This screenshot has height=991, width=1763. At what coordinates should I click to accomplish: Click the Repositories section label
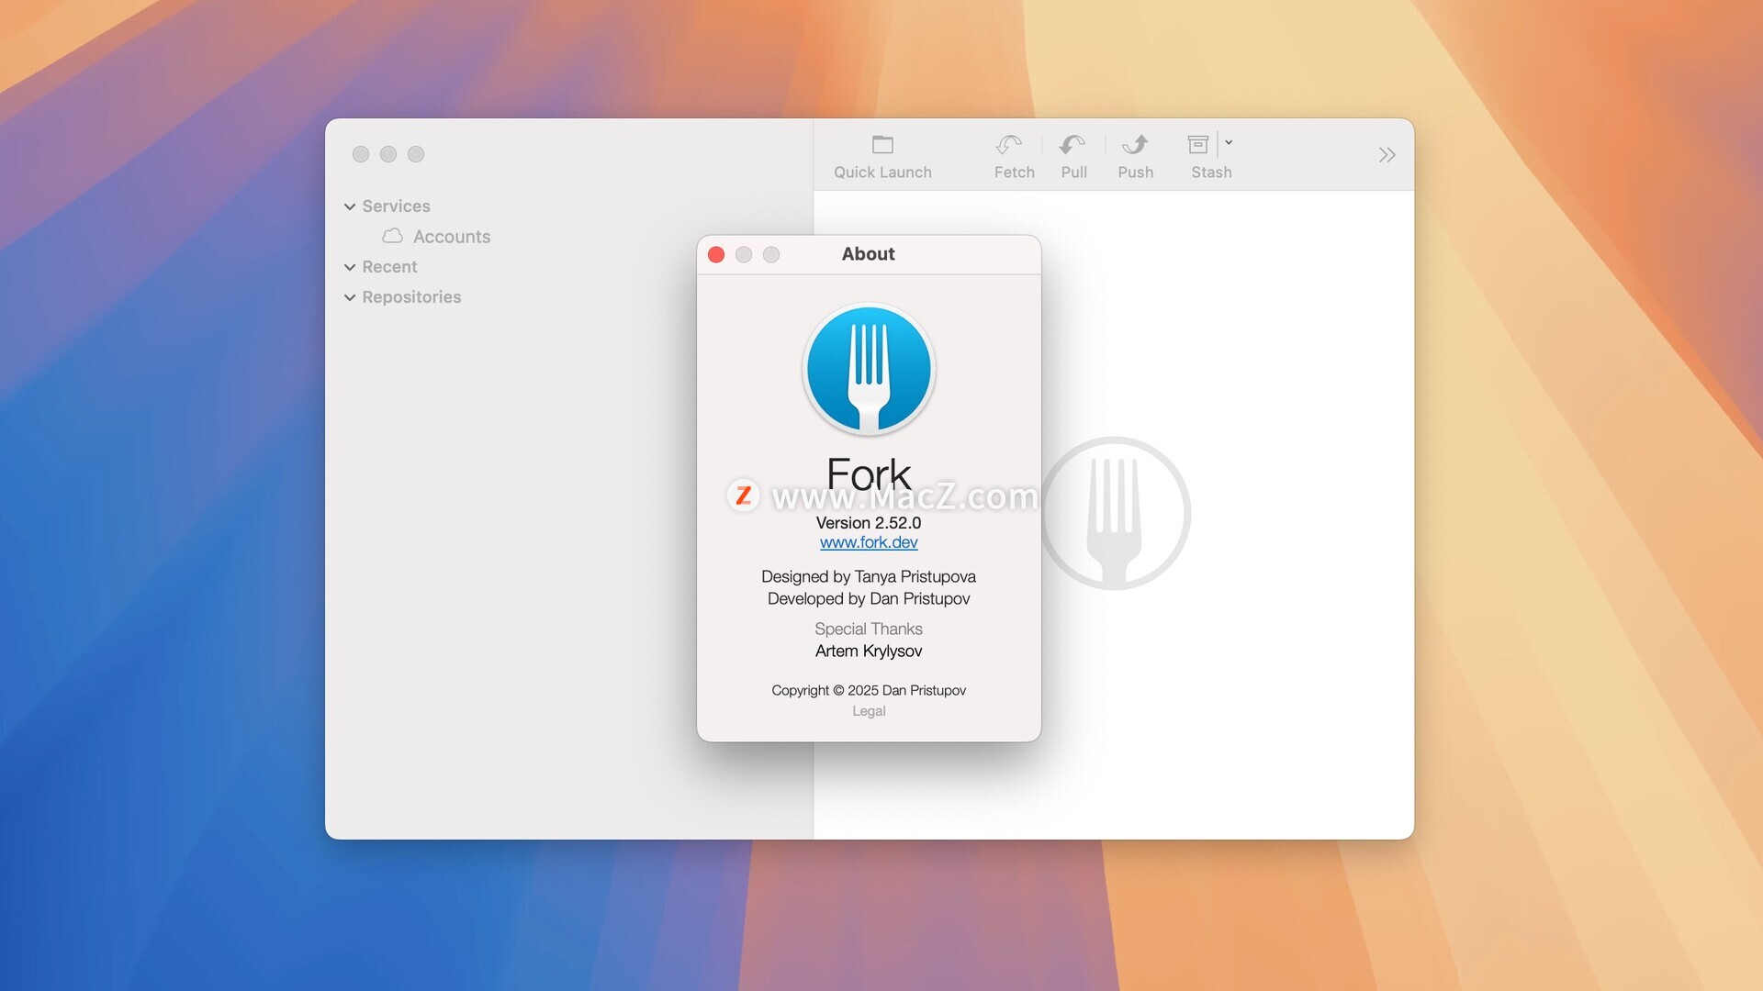(x=411, y=297)
